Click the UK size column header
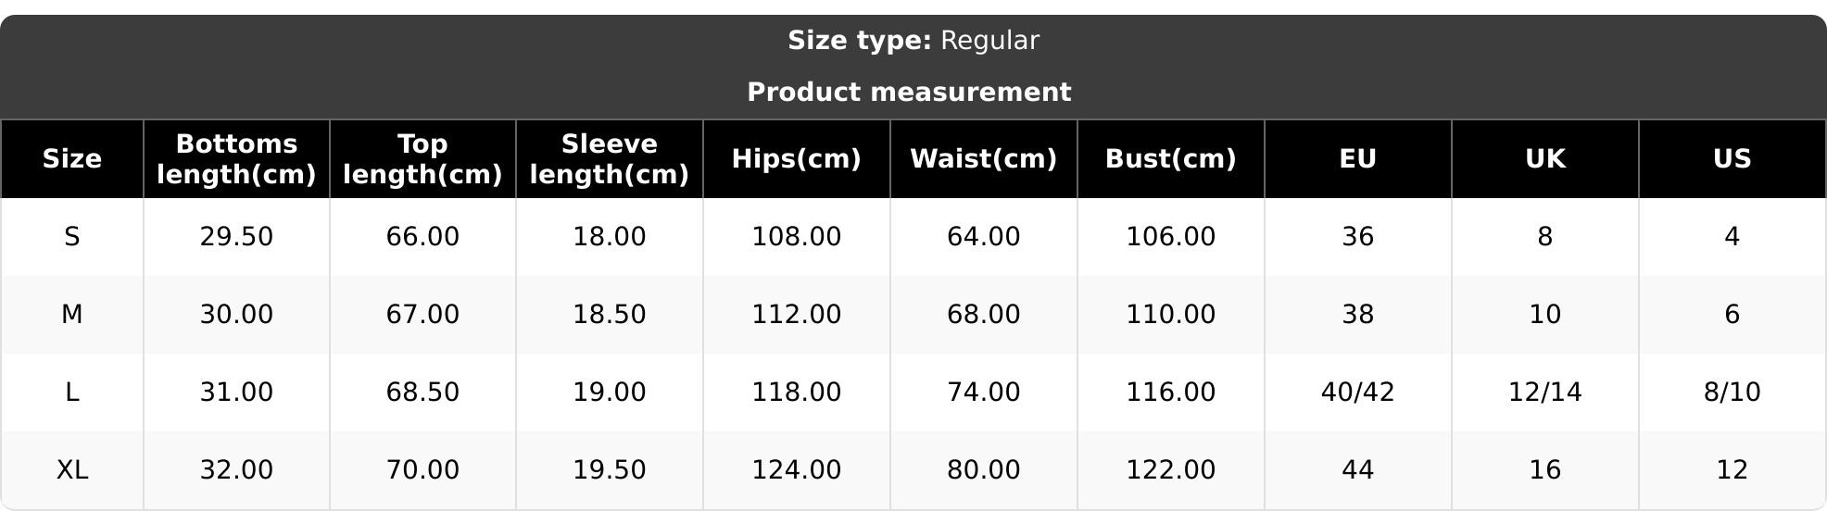 coord(1545,159)
